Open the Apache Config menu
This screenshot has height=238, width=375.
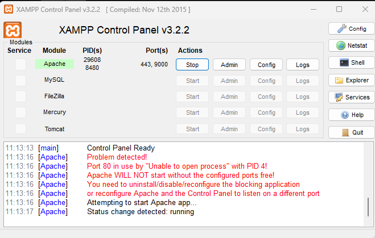click(x=266, y=65)
